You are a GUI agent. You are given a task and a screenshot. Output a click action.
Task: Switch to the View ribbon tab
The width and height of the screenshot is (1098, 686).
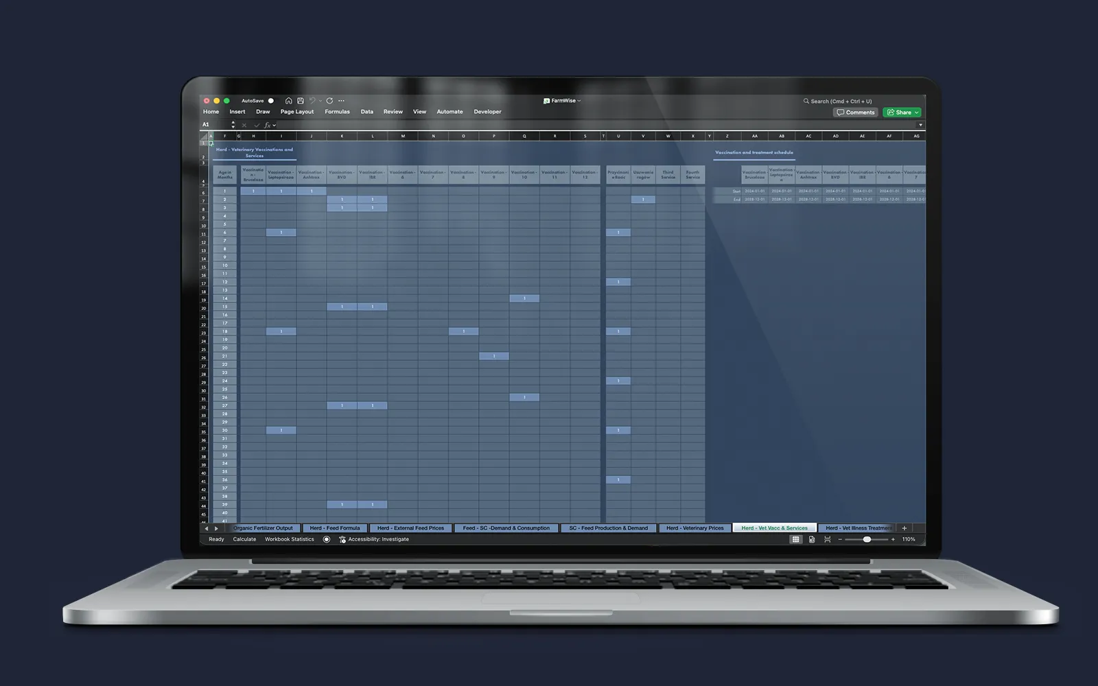(x=419, y=112)
